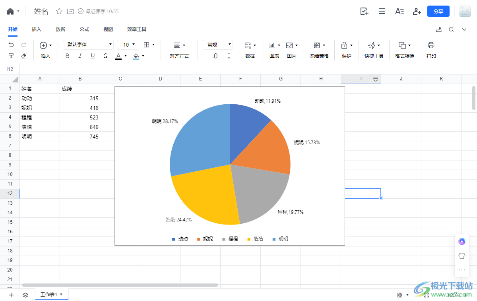The image size is (477, 301).
Task: Toggle bold formatting
Action: point(67,56)
